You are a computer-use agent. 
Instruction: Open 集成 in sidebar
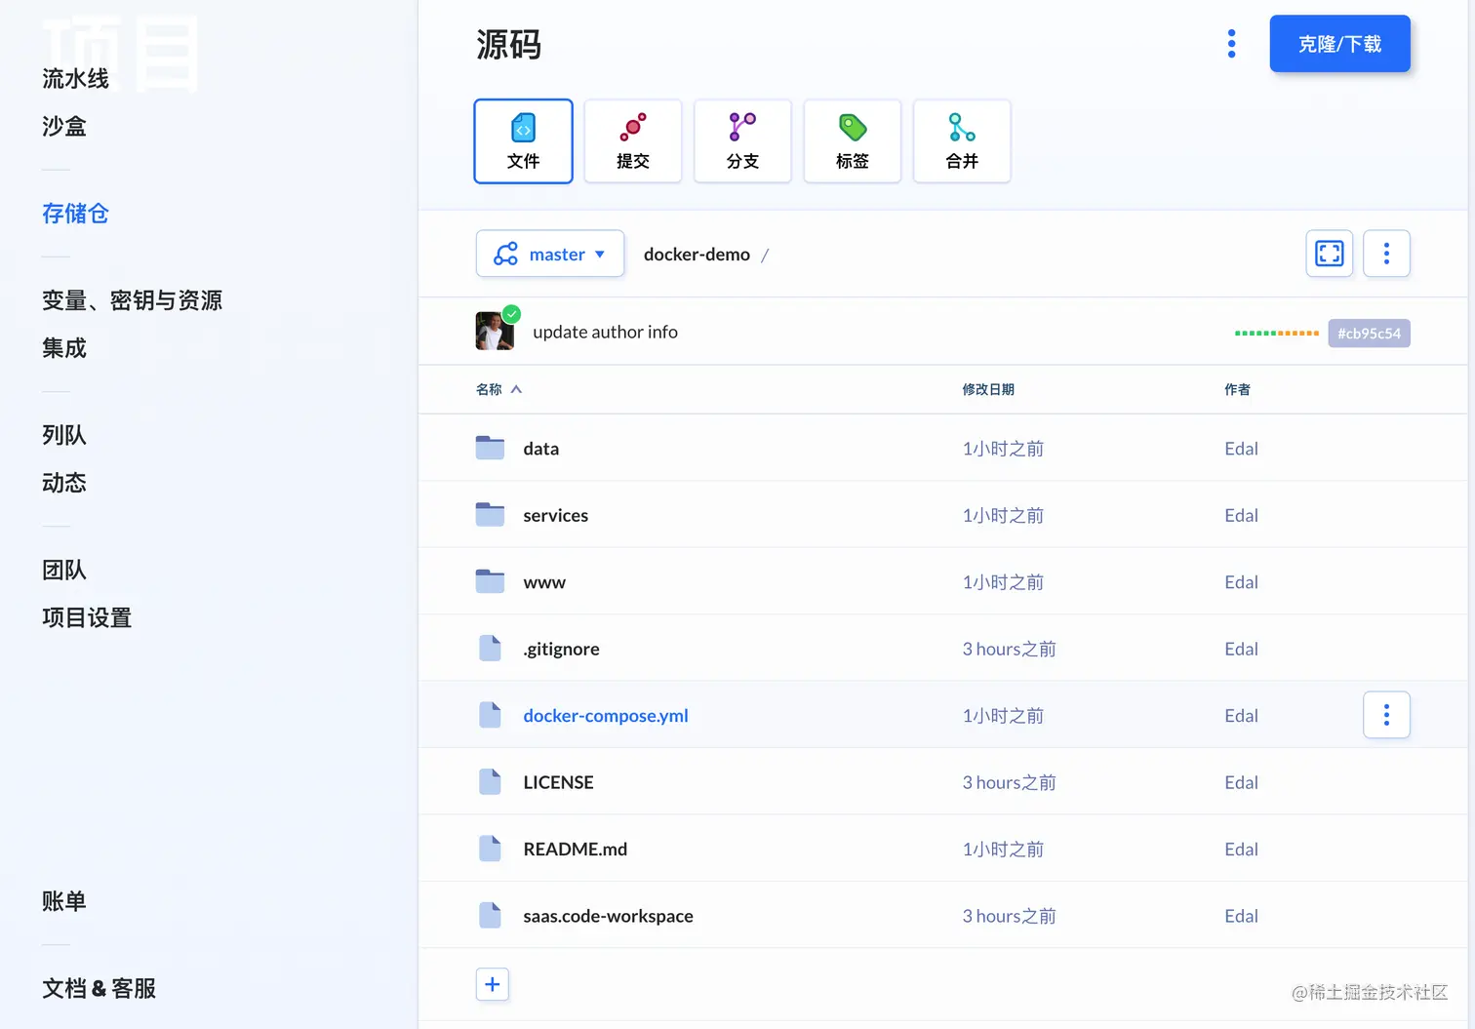pos(64,348)
